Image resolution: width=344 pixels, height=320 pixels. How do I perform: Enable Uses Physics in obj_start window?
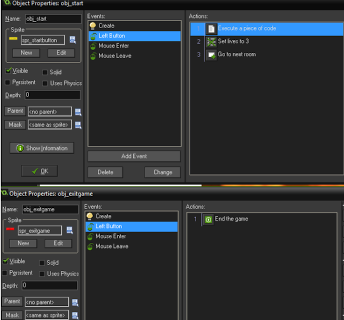pyautogui.click(x=45, y=84)
